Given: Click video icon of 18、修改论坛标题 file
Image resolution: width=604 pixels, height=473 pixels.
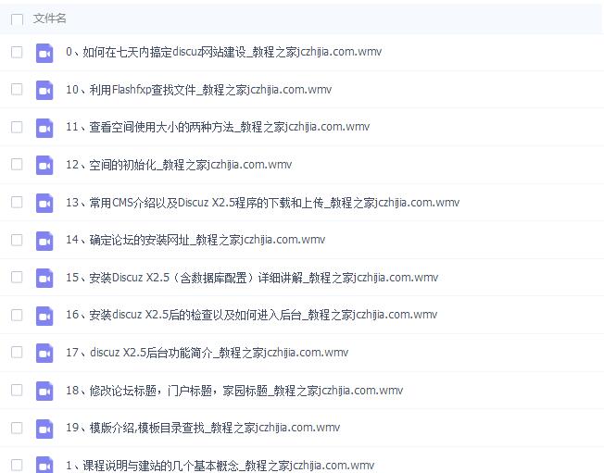Looking at the screenshot, I should (x=44, y=391).
